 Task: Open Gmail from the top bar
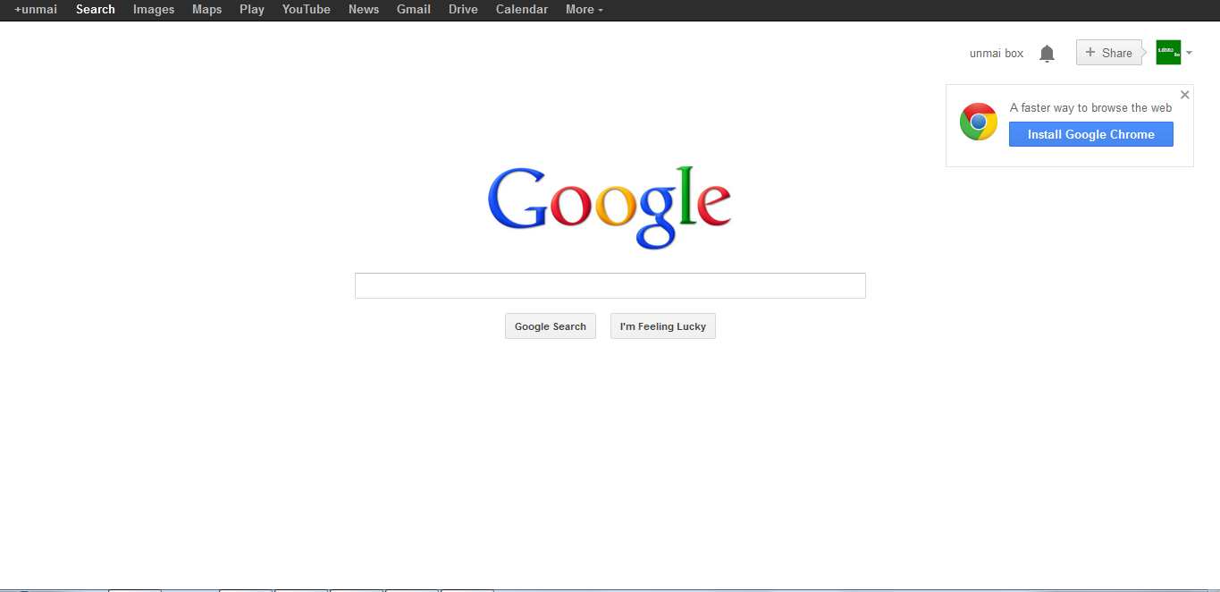point(414,9)
